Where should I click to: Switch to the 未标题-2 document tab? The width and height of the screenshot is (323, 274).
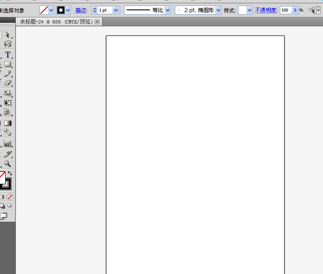tap(56, 22)
